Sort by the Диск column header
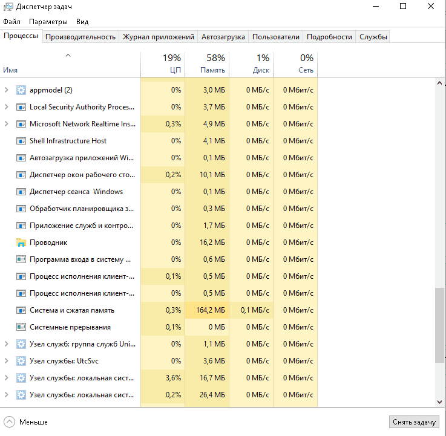446x436 pixels. click(251, 65)
